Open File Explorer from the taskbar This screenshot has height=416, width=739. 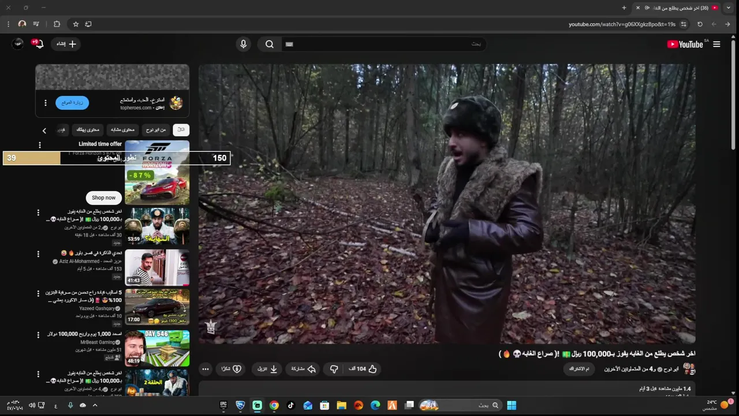click(x=341, y=406)
